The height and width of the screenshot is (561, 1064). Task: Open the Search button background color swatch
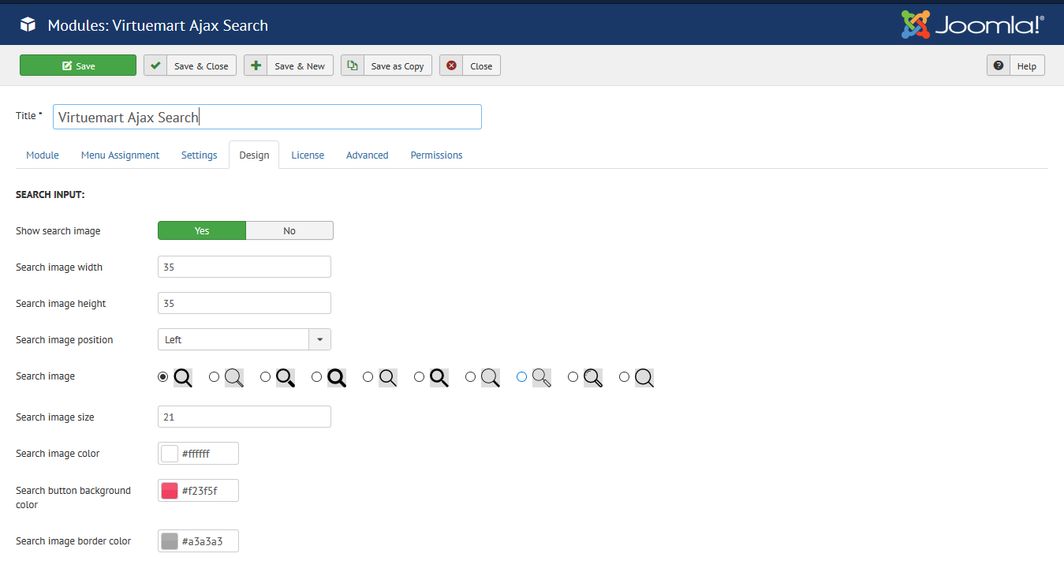pos(170,491)
